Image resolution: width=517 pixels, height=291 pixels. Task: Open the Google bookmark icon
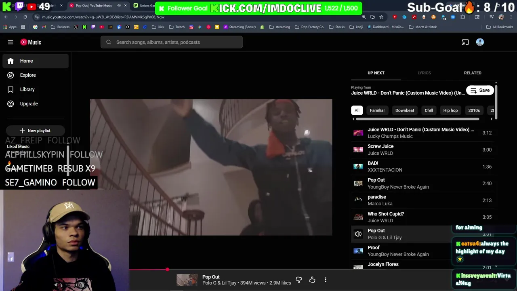[x=35, y=27]
